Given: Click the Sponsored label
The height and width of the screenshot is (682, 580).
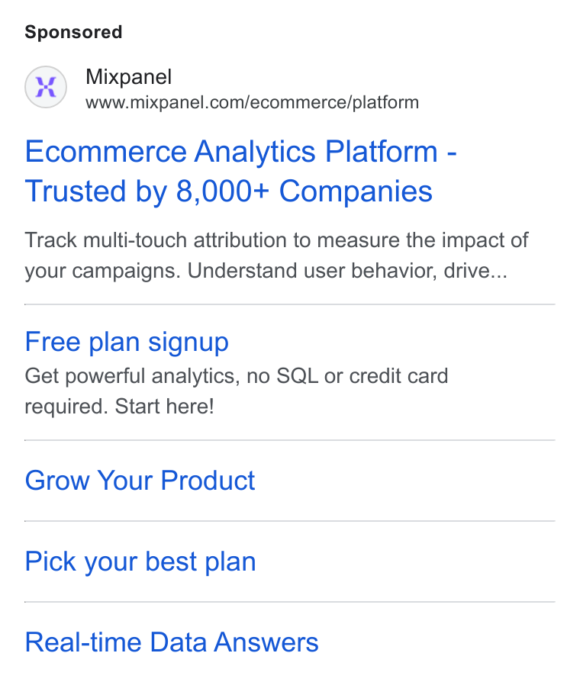Looking at the screenshot, I should pos(73,32).
